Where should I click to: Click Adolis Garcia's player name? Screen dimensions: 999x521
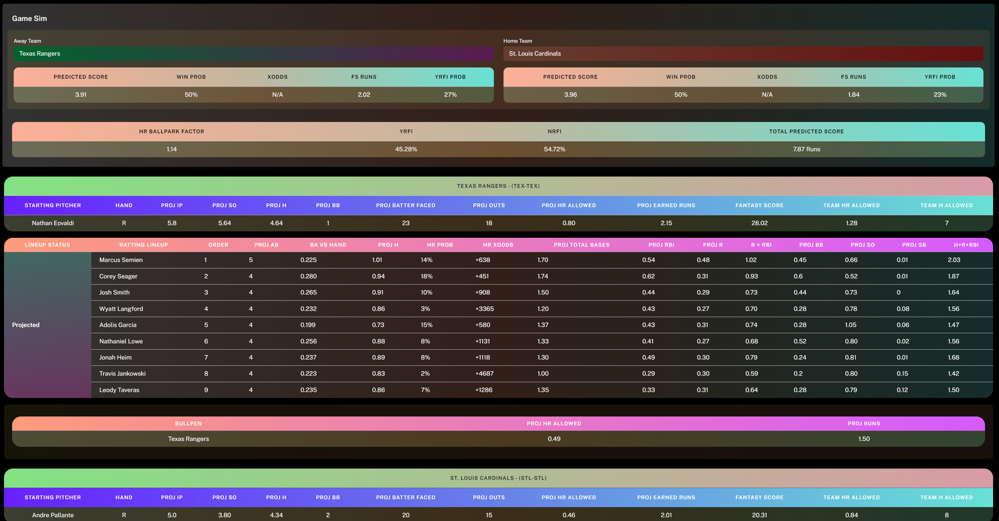pyautogui.click(x=118, y=325)
